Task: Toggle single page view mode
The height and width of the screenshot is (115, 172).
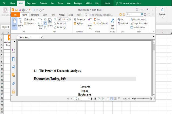Action: pos(108,99)
